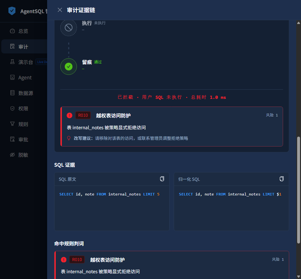Click the R010 tag under 命中规则判词

click(77, 260)
